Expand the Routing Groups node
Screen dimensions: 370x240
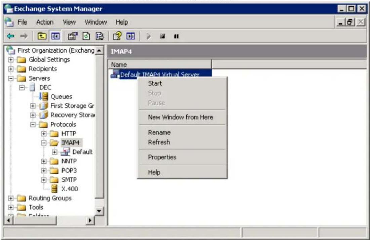click(x=11, y=198)
